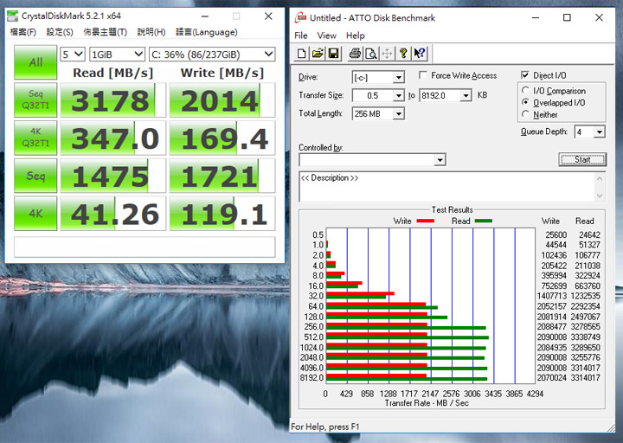Viewport: 623px width, 443px height.
Task: Open ATTO File menu
Action: tap(301, 35)
